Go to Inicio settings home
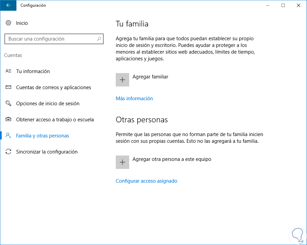 [22, 23]
